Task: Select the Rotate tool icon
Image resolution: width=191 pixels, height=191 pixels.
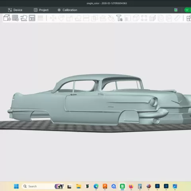Action: click(x=61, y=18)
